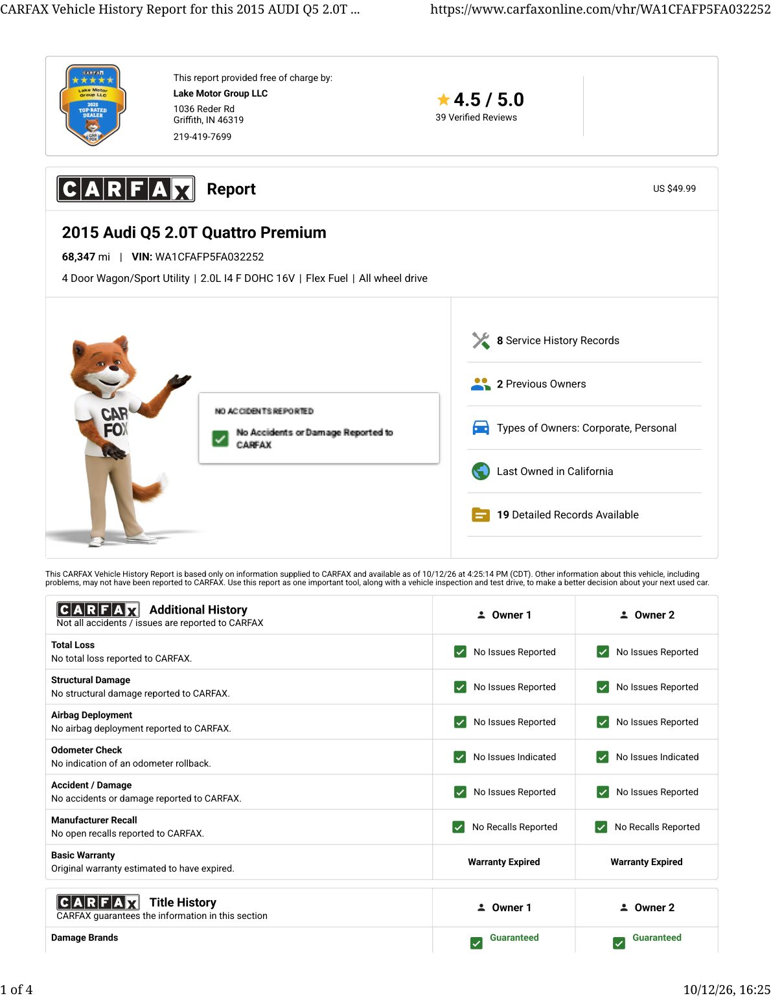
Task: Click the US $49.99 price text
Action: pyautogui.click(x=674, y=189)
